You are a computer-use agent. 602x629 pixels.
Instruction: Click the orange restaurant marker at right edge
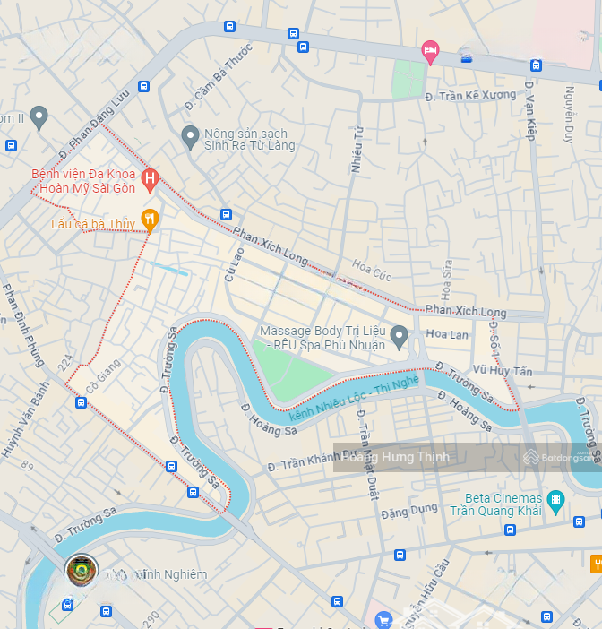597,564
